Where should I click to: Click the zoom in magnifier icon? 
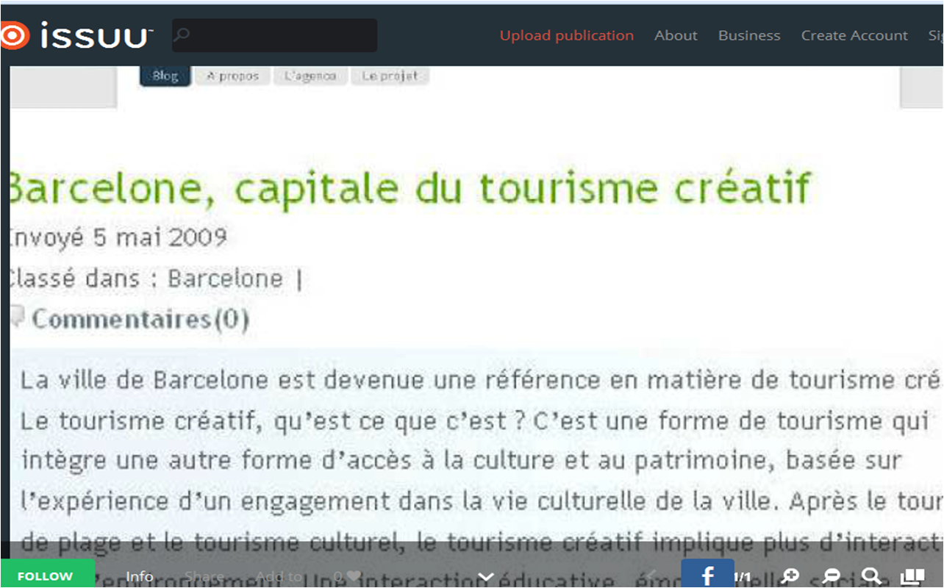790,576
